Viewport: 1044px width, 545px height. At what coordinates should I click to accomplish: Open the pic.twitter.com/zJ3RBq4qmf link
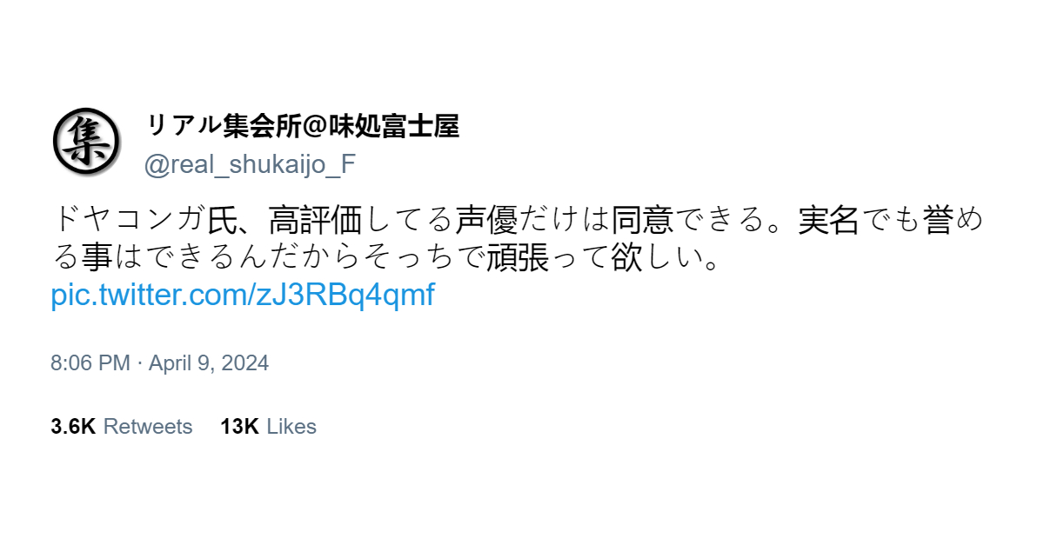(x=243, y=295)
